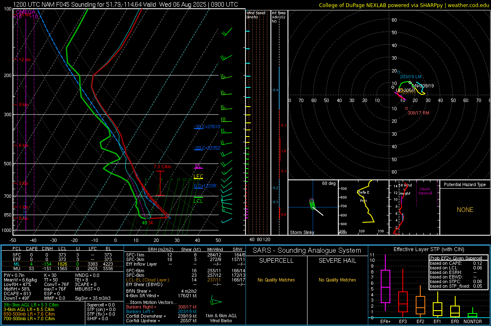
Task: Click 'DCAPE = 813' value
Action: (x=17, y=294)
